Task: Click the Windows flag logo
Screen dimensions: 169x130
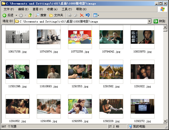Action: [162, 9]
